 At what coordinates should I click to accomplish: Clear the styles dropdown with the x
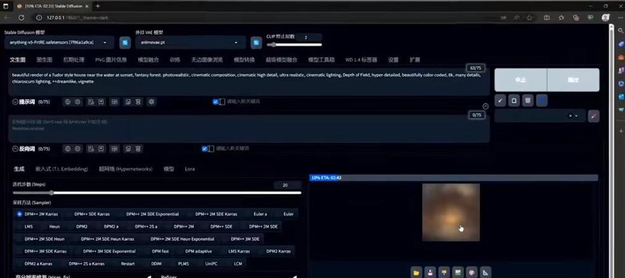pos(570,116)
